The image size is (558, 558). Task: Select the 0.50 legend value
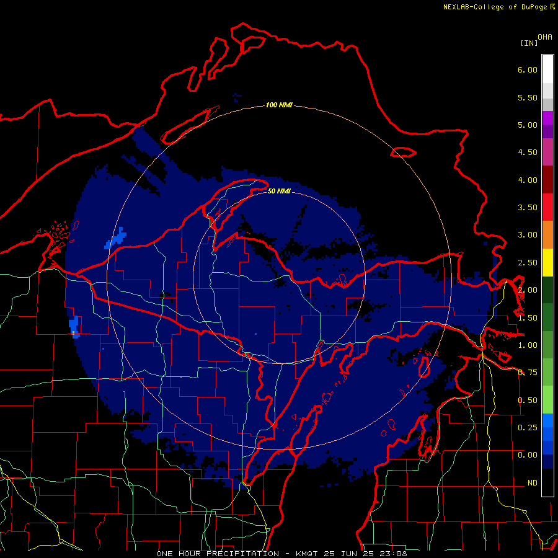[528, 401]
